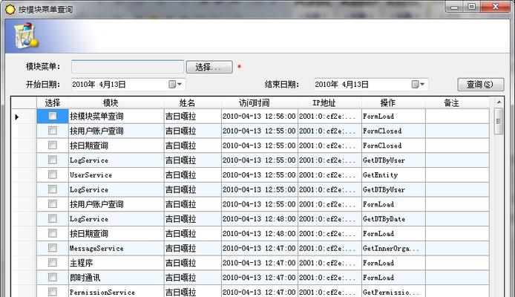Sort by the 模块 column header
Viewport: 515px width, 297px height.
117,102
